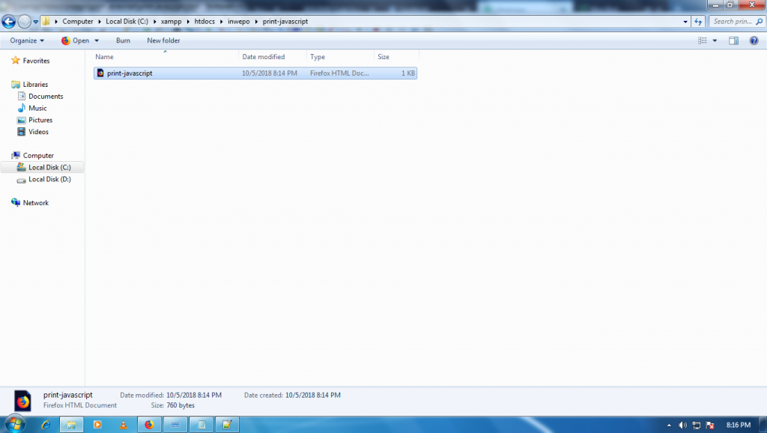Navigate to Local Disk (C:) in breadcrumb

tap(127, 22)
